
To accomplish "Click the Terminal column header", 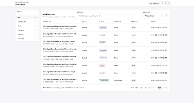I will coord(118,22).
